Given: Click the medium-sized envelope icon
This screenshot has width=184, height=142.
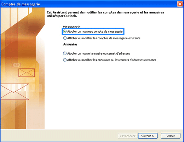Looking at the screenshot, I should coord(27,73).
